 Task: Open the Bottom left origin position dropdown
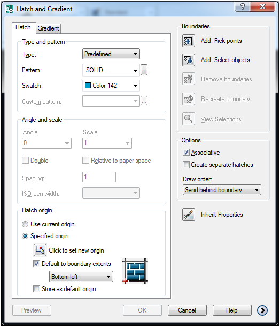point(81,277)
